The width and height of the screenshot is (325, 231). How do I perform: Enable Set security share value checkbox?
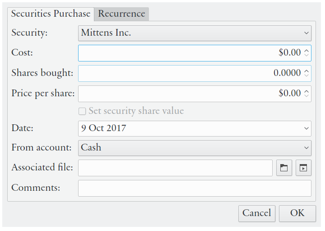pyautogui.click(x=82, y=111)
